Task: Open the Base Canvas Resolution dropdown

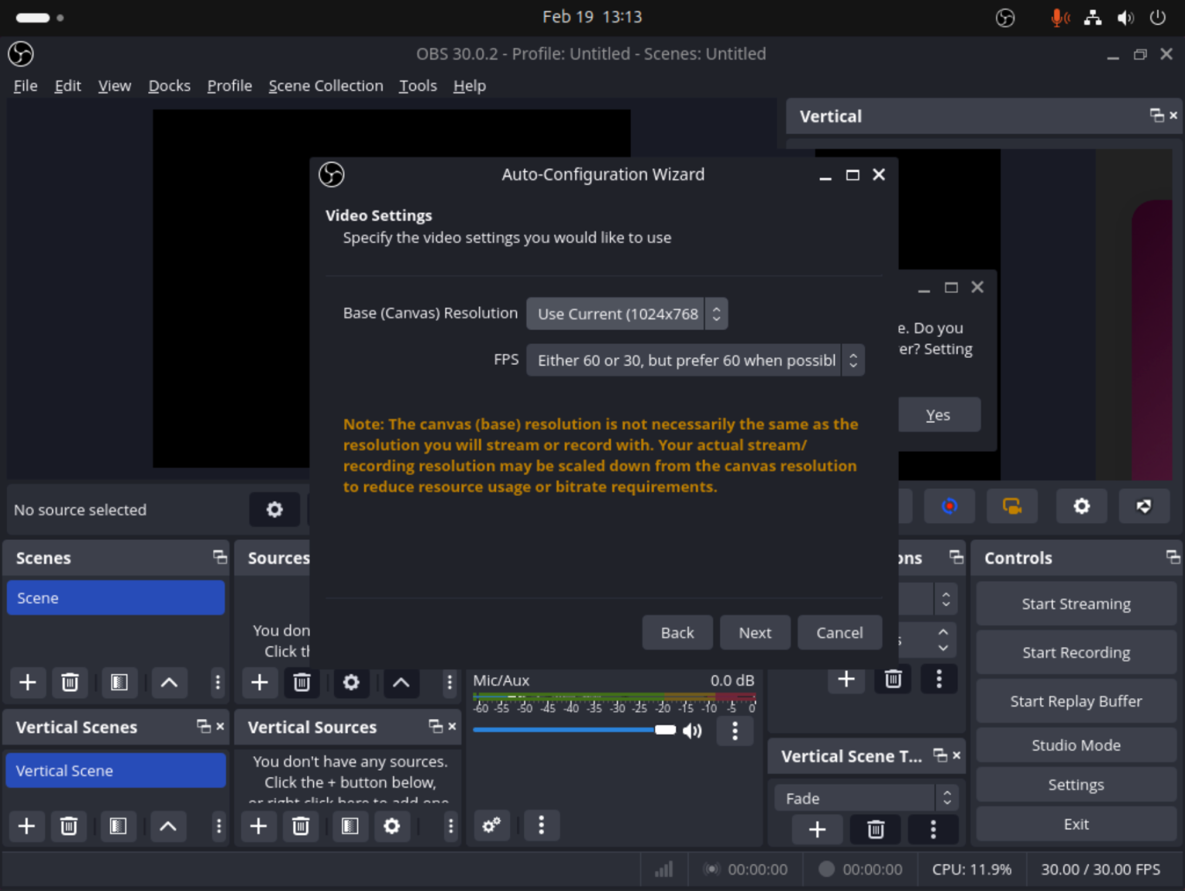Action: pyautogui.click(x=626, y=313)
